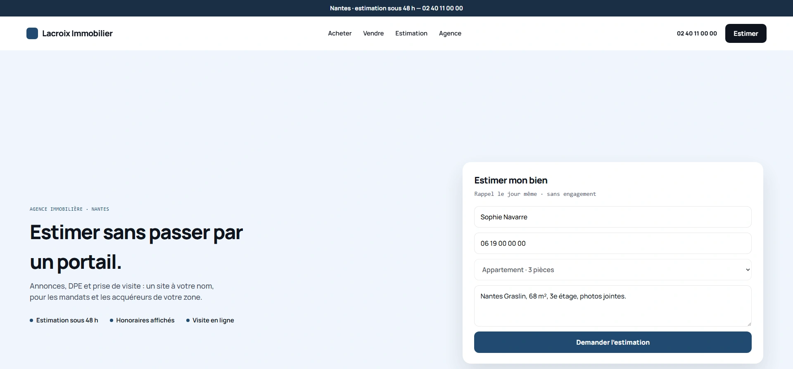
Task: Focus the phone field with 06 19 00 00 00
Action: pos(613,243)
